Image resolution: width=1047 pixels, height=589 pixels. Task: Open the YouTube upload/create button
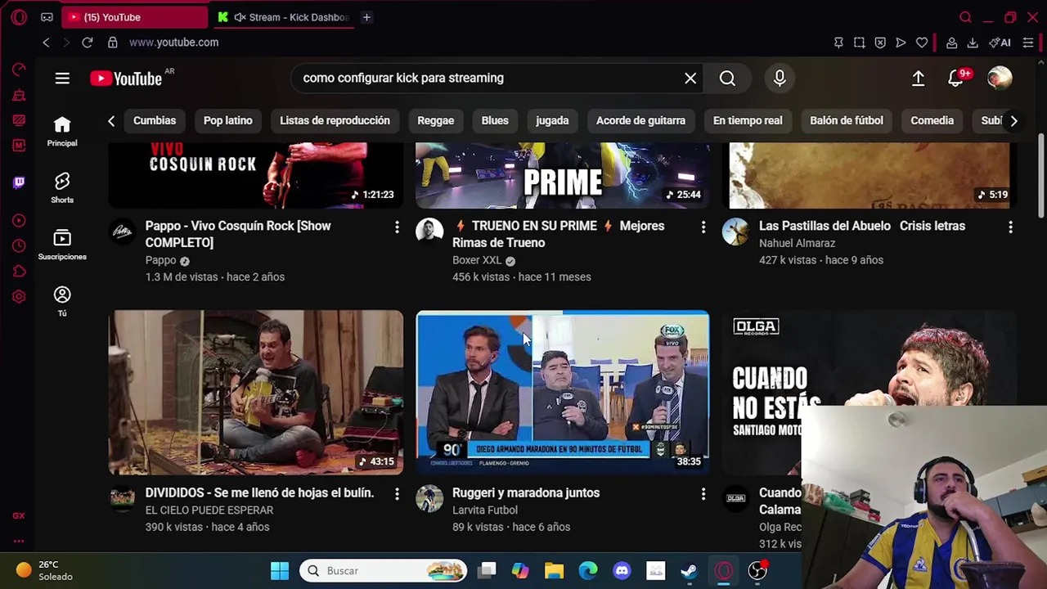pos(918,79)
